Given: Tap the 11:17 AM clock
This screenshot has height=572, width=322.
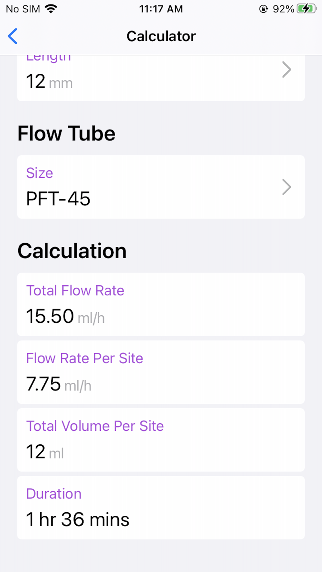Looking at the screenshot, I should (161, 9).
